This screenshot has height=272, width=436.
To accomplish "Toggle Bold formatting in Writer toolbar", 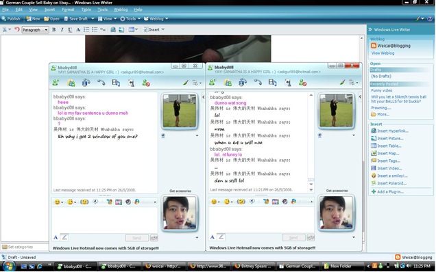I will click(x=53, y=29).
